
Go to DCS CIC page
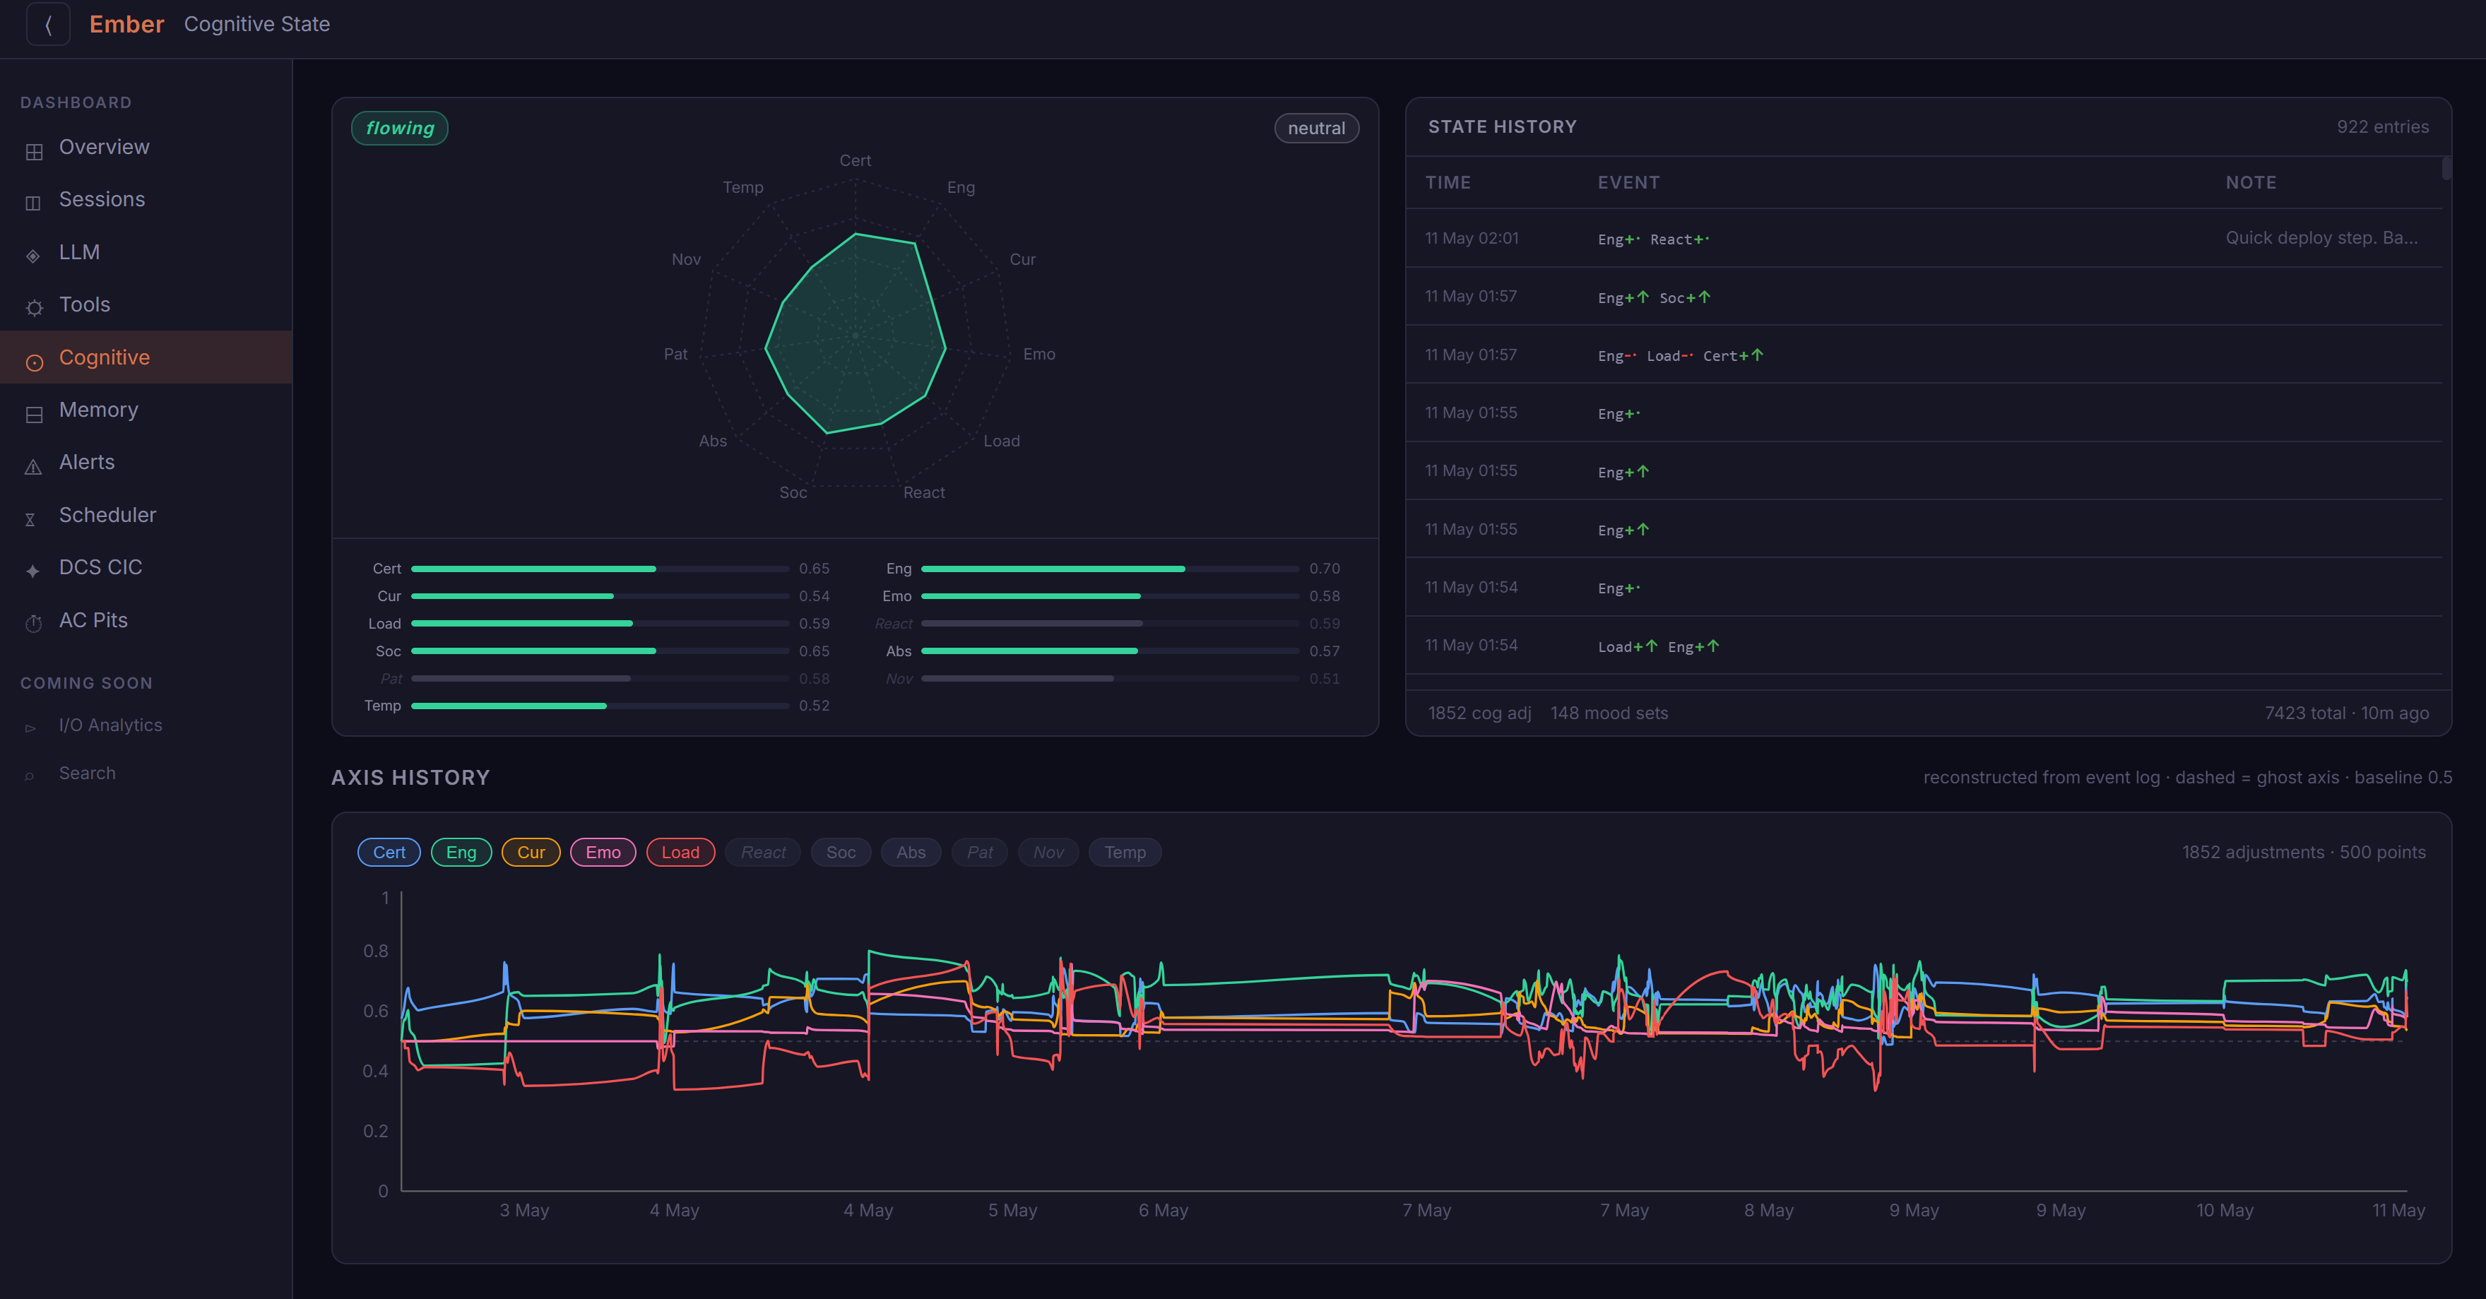pyautogui.click(x=146, y=567)
